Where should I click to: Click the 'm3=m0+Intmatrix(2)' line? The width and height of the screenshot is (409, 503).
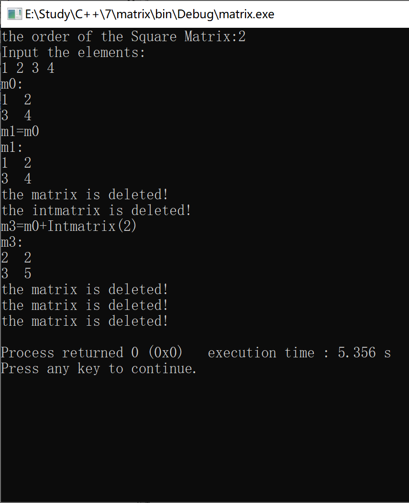pos(68,226)
